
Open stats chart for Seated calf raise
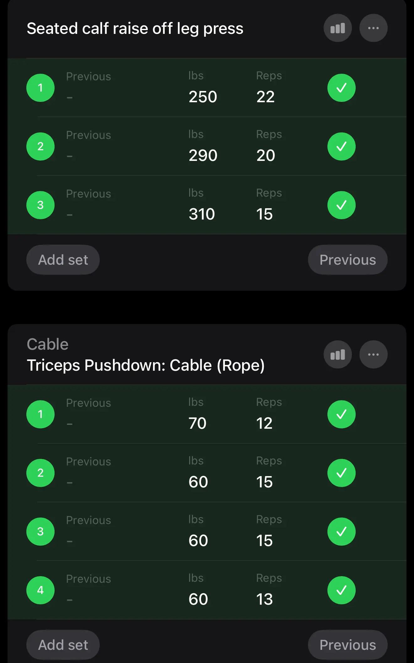337,28
